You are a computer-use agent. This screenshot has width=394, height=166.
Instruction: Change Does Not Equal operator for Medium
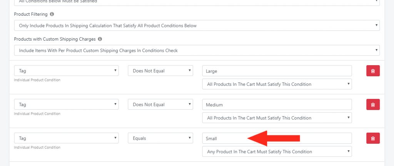pyautogui.click(x=160, y=104)
